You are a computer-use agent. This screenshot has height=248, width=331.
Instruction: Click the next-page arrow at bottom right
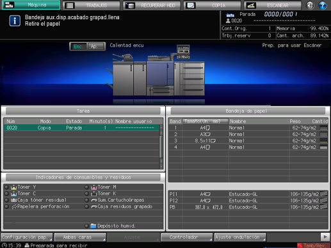point(325,237)
